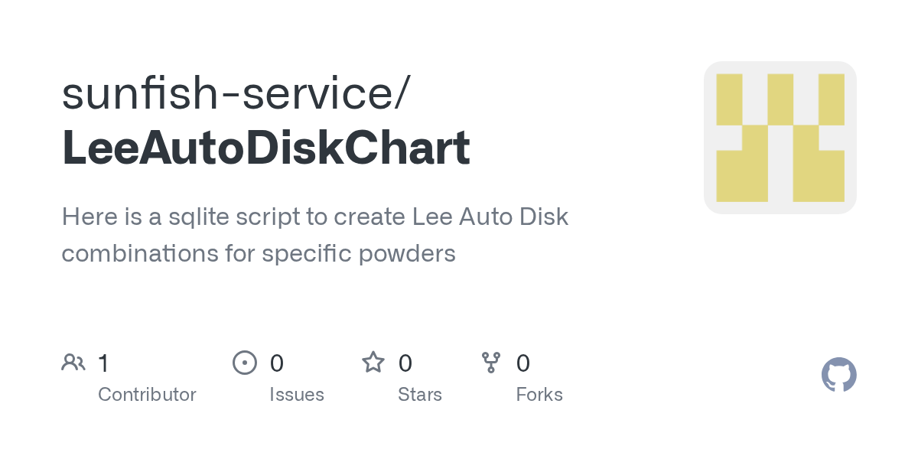The width and height of the screenshot is (918, 459).
Task: Select the Issues label
Action: click(297, 395)
